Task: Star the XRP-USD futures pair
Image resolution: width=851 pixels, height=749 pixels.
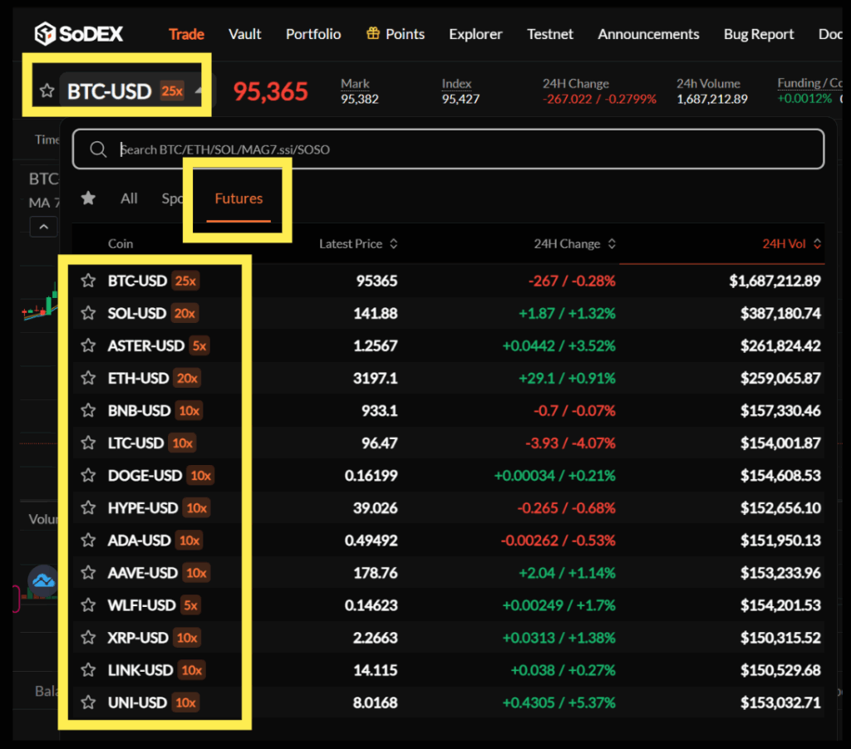Action: [x=88, y=638]
